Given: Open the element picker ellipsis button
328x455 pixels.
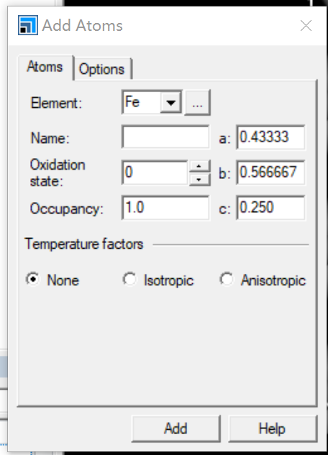Looking at the screenshot, I should pos(197,103).
